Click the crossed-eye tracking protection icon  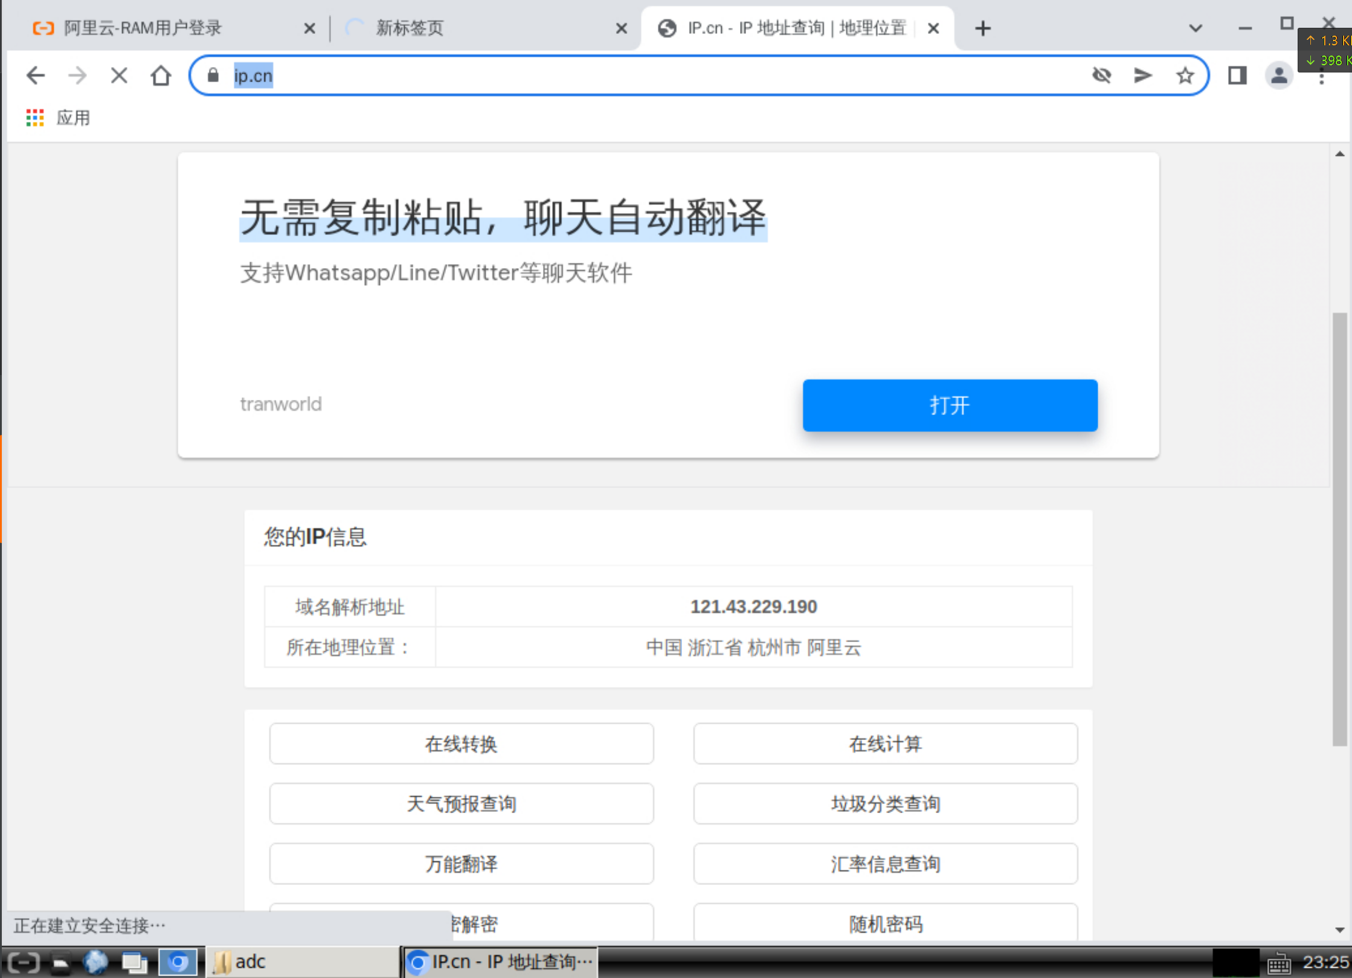[1101, 76]
